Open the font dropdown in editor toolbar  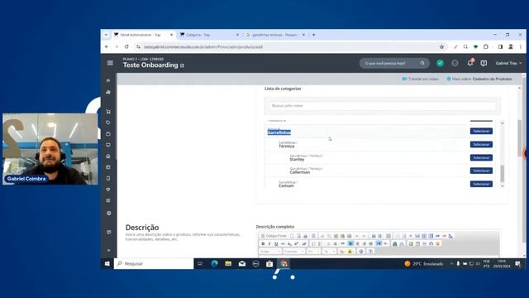click(x=313, y=252)
